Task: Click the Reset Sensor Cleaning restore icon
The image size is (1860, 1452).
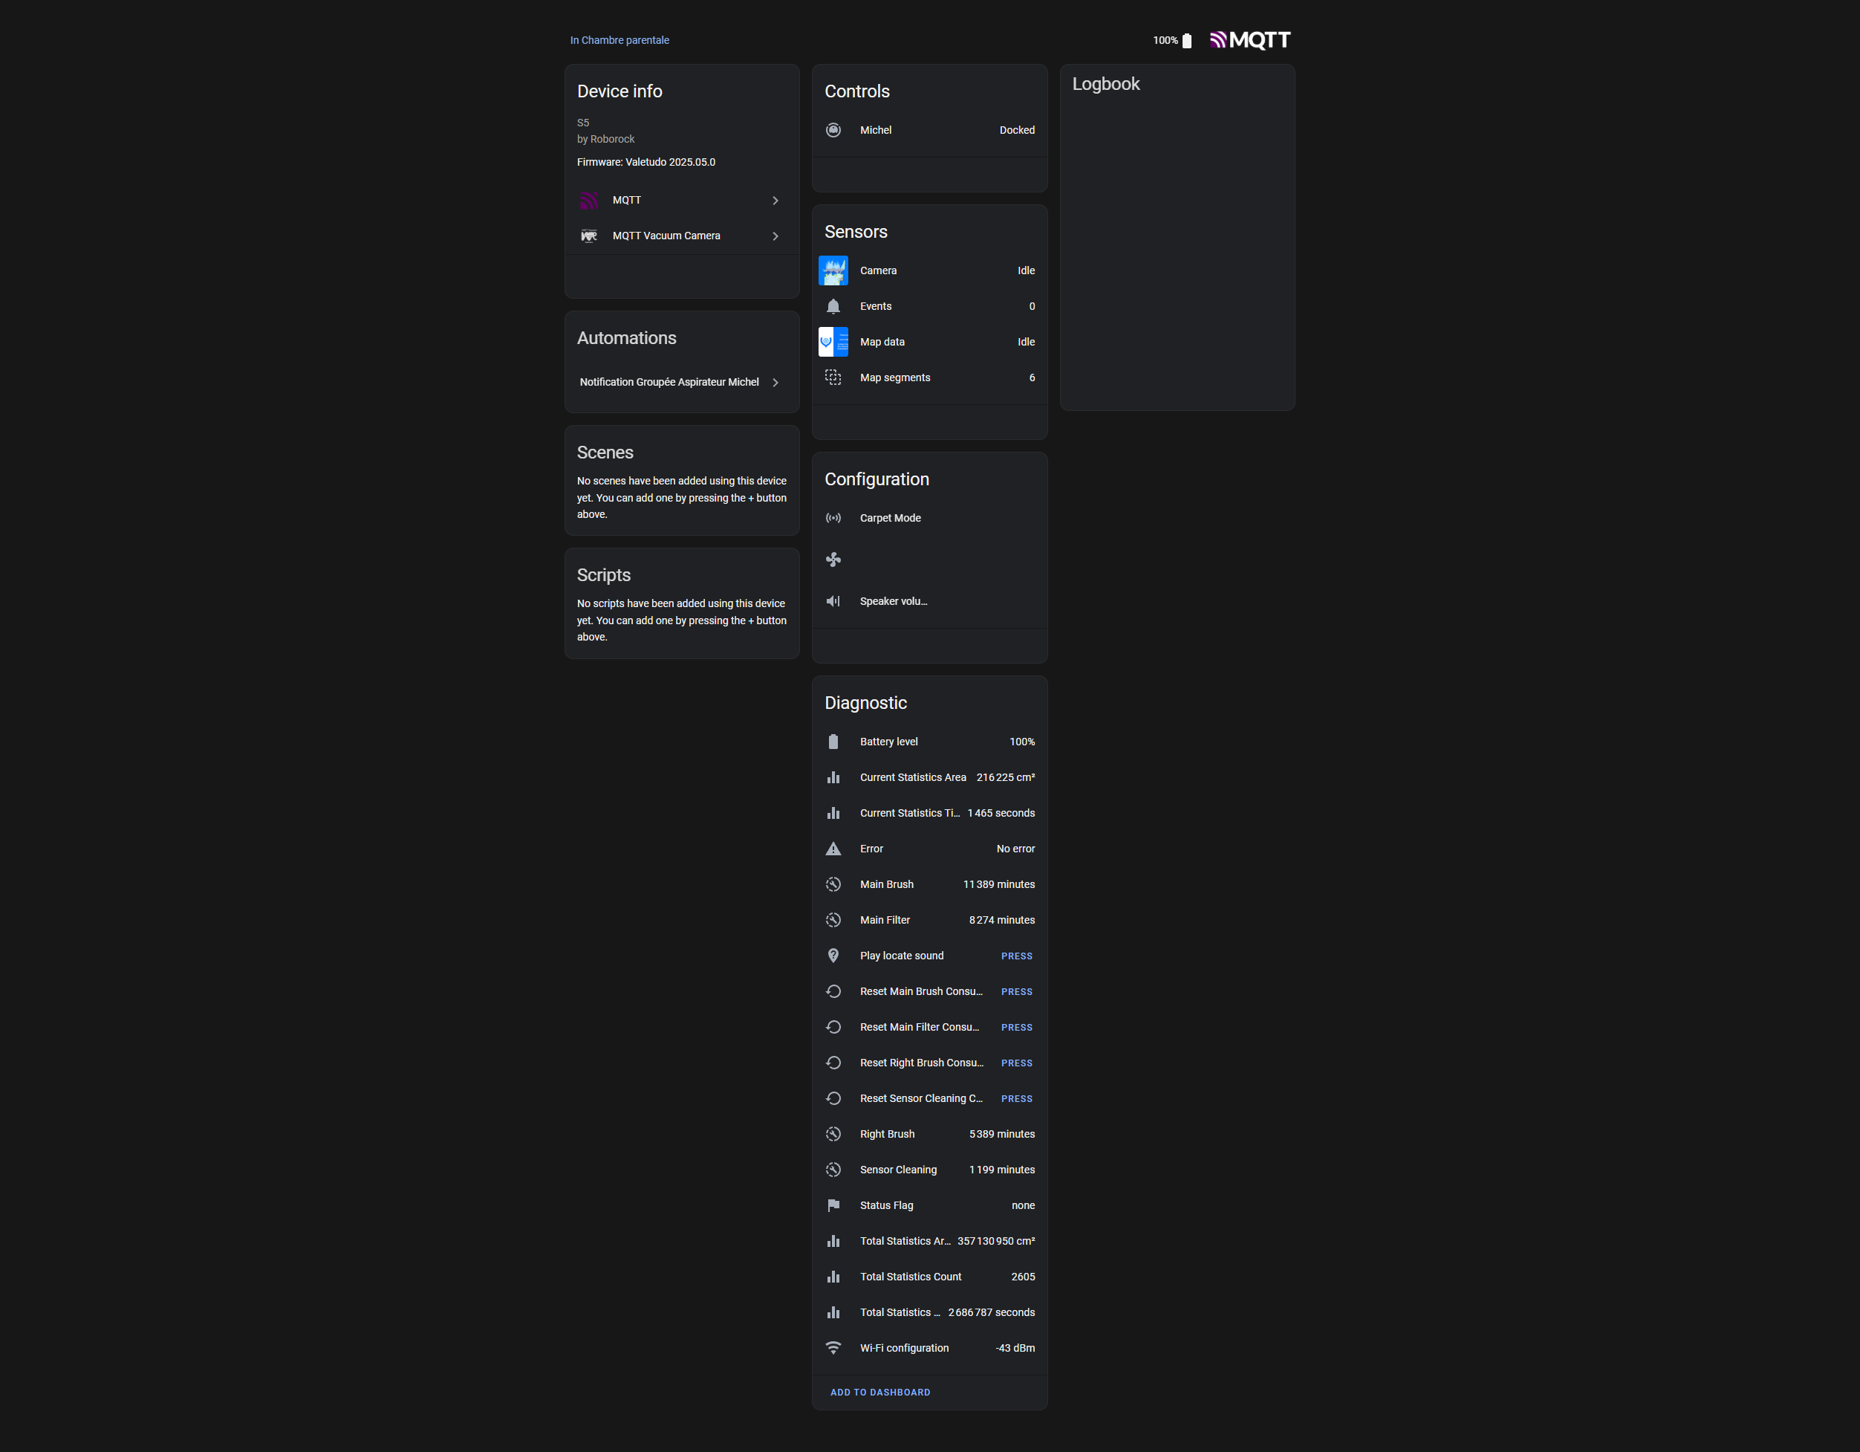Action: (x=833, y=1099)
